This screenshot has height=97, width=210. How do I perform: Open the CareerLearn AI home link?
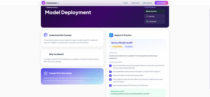[50, 3]
